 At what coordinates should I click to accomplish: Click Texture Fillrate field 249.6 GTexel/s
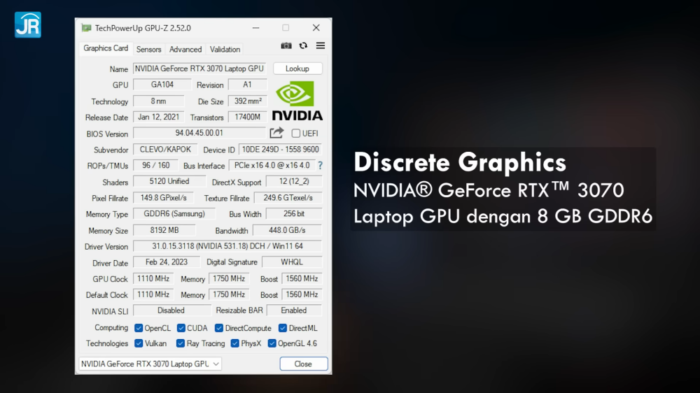pyautogui.click(x=288, y=198)
